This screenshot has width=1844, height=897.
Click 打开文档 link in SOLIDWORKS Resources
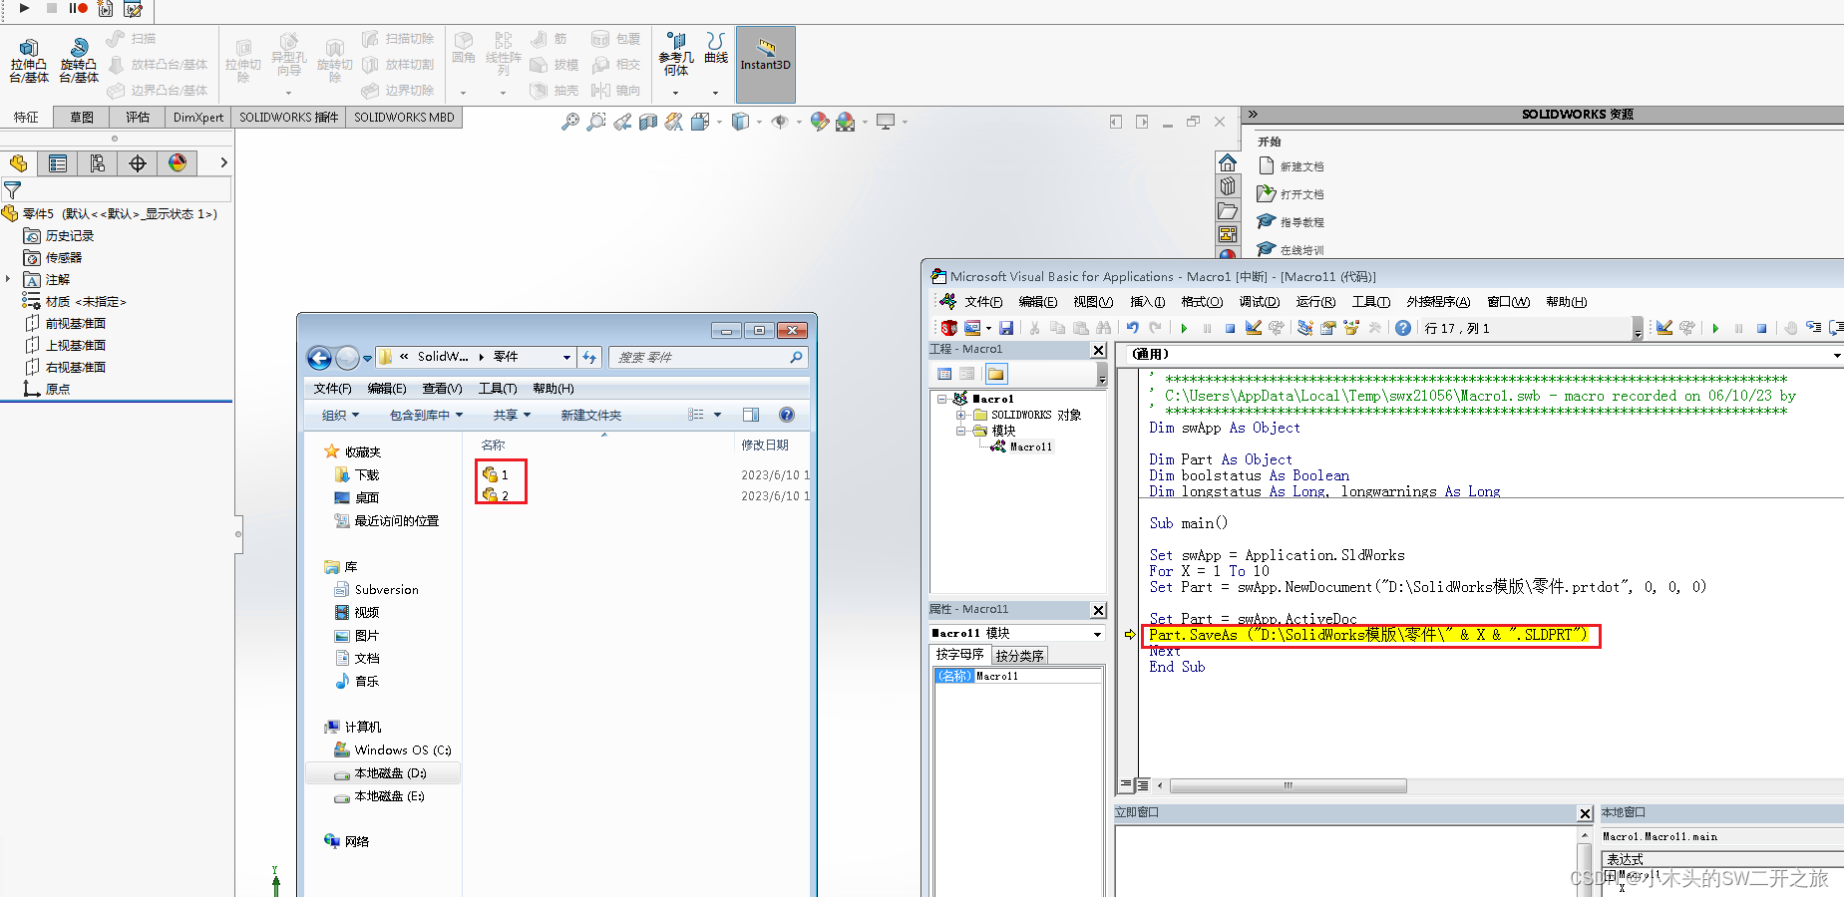click(1301, 194)
